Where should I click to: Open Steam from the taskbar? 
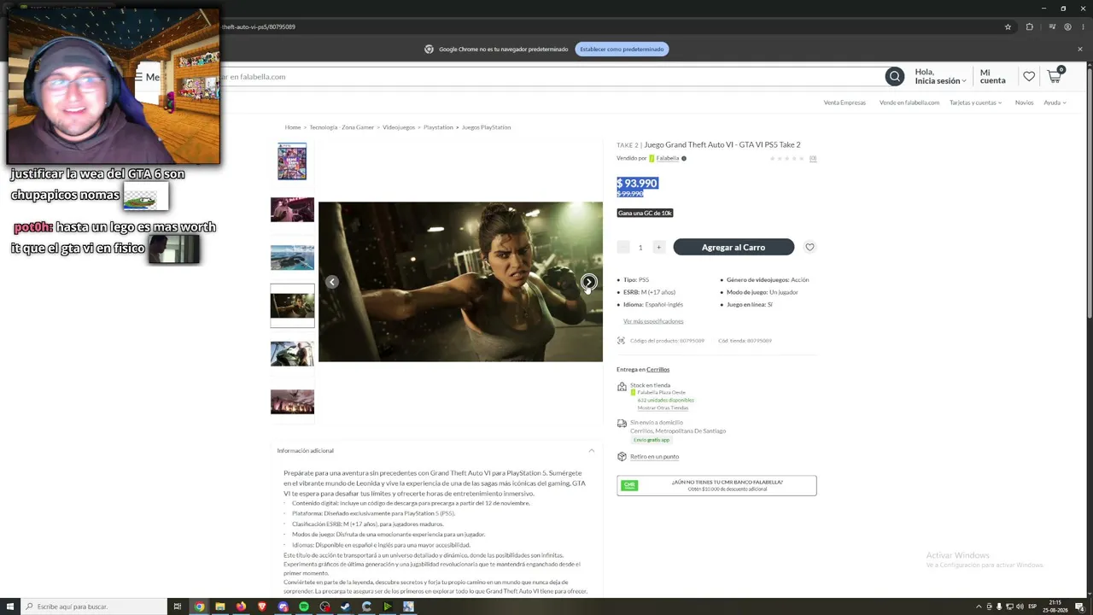tap(346, 606)
